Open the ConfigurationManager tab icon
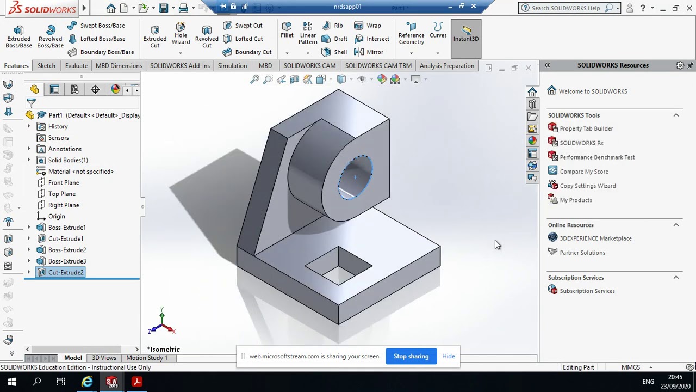Image resolution: width=696 pixels, height=392 pixels. point(74,89)
